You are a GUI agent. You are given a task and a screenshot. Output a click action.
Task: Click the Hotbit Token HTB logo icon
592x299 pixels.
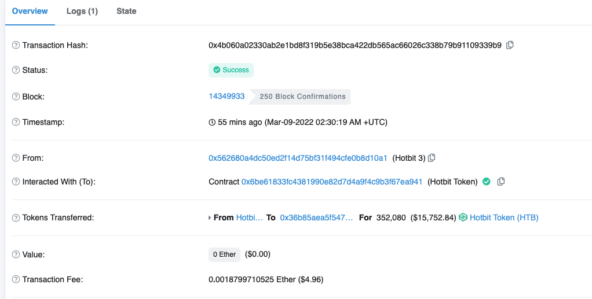tap(463, 217)
